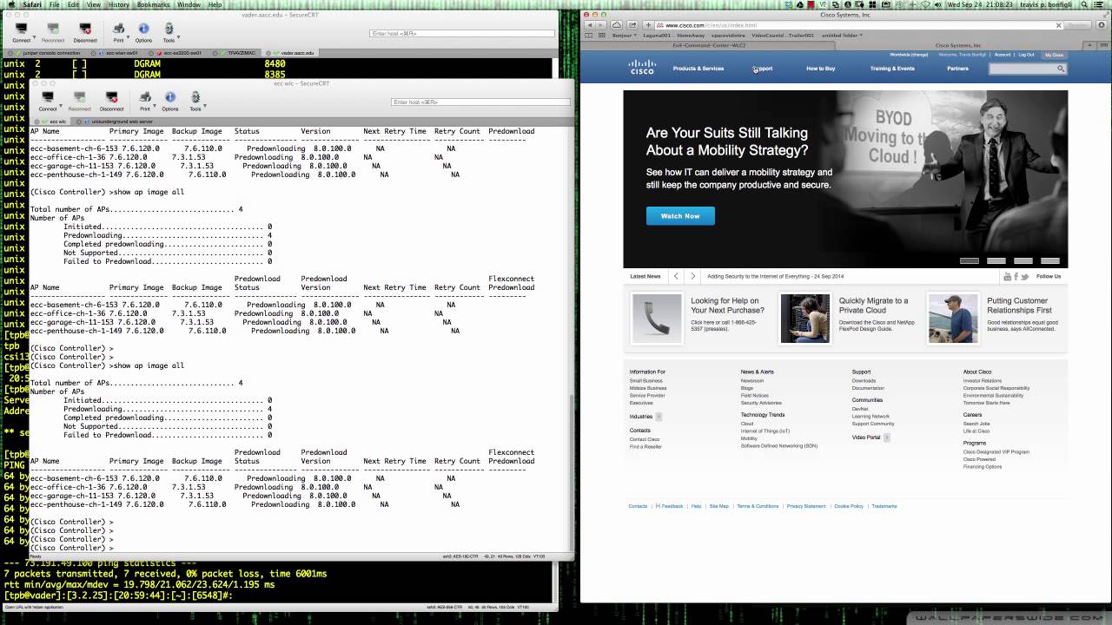Click Safari Share button
This screenshot has width=1112, height=625.
click(632, 25)
